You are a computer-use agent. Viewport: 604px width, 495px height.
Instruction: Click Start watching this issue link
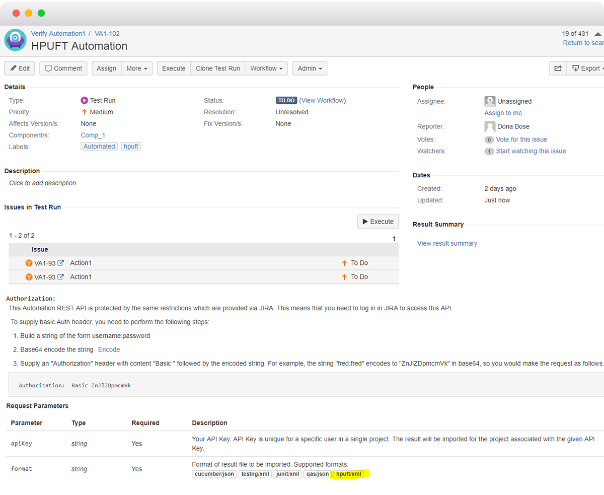pyautogui.click(x=531, y=151)
